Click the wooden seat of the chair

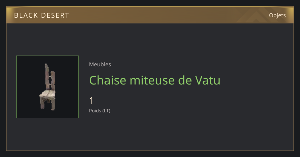tap(48, 94)
